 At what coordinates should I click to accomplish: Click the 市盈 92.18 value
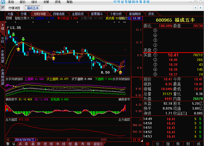[168, 103]
